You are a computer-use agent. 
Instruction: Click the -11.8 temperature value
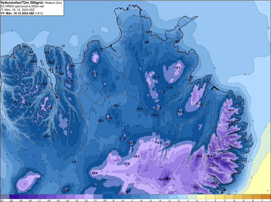coord(158,108)
